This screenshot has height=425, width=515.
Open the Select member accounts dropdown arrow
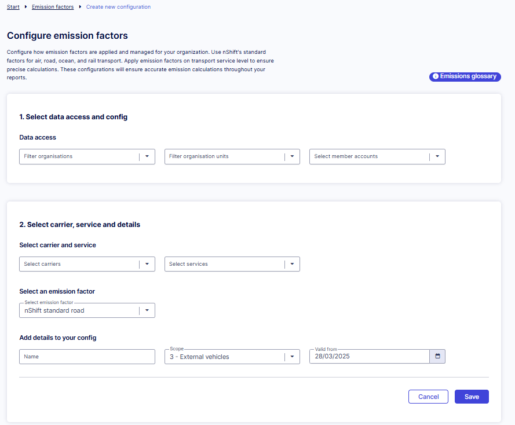437,156
